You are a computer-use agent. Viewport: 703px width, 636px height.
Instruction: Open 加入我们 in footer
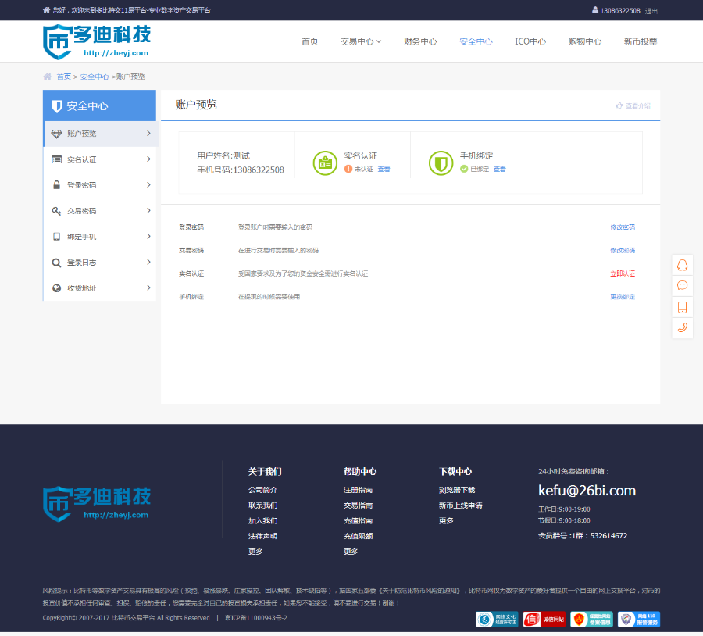262,520
